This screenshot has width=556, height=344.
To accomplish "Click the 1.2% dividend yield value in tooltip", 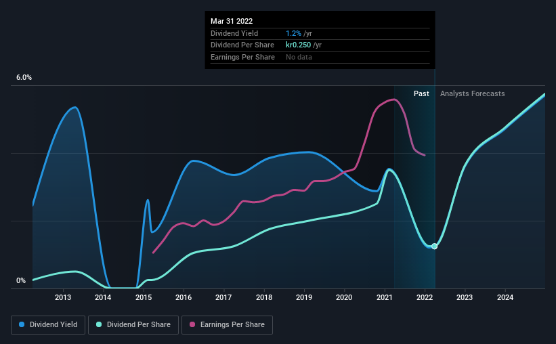I will (293, 33).
